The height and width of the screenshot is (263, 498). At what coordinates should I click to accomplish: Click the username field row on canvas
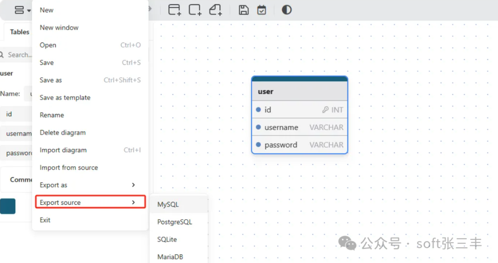(x=300, y=127)
